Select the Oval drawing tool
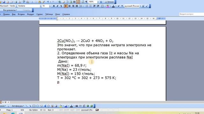The height and width of the screenshot is (114, 204). click(38, 106)
